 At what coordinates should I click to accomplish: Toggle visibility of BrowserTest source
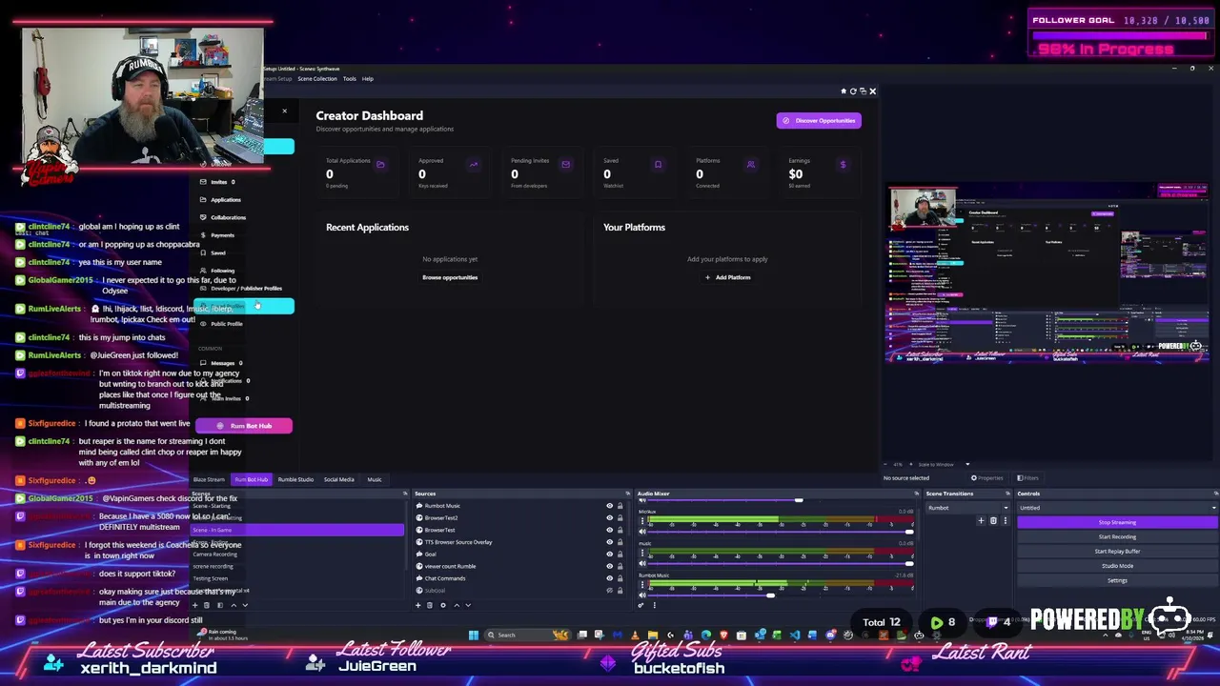click(x=610, y=530)
